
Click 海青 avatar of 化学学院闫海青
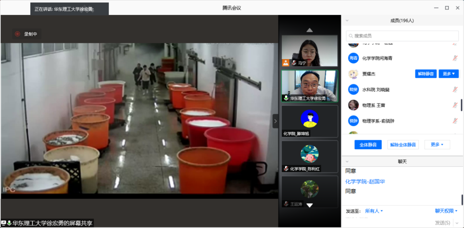pyautogui.click(x=353, y=58)
